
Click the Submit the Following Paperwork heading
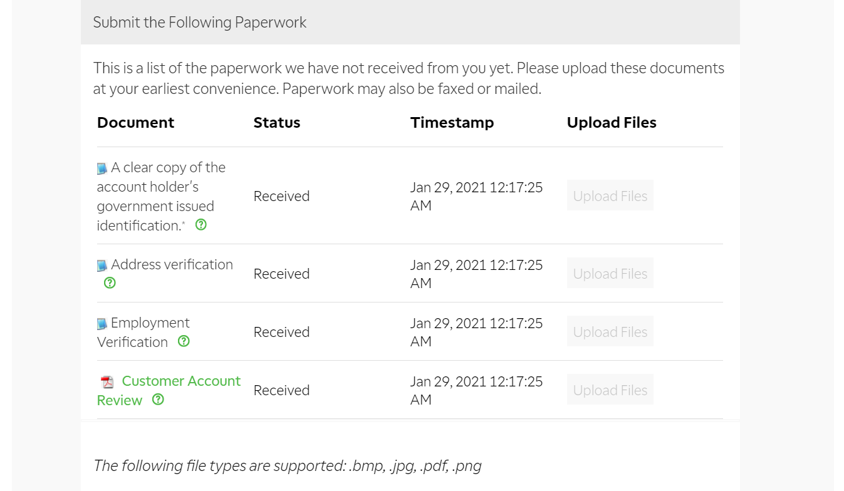point(199,23)
